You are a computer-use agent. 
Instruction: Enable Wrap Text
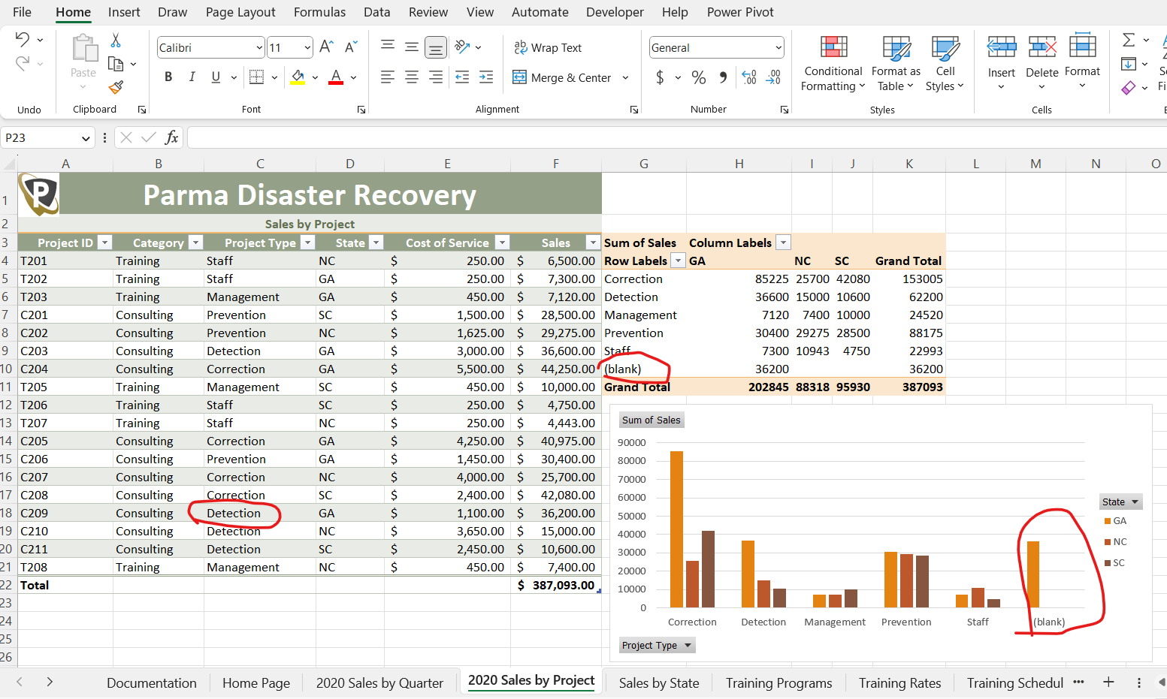(x=548, y=47)
